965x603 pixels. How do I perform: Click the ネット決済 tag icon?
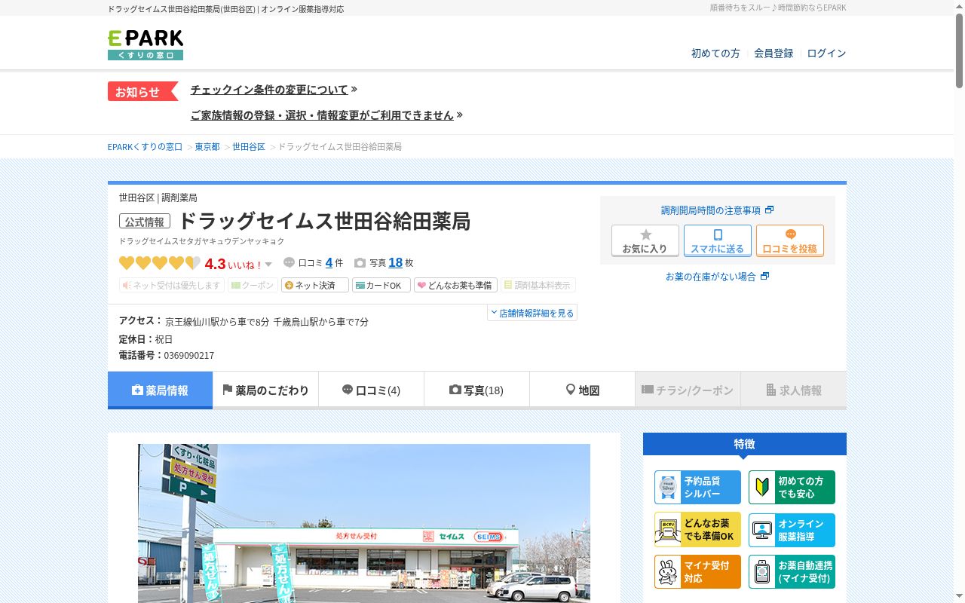click(x=315, y=286)
